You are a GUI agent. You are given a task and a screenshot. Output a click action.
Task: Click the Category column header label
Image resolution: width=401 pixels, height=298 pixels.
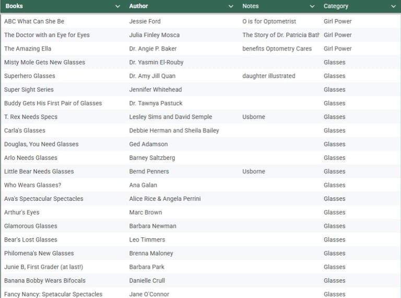coord(336,6)
